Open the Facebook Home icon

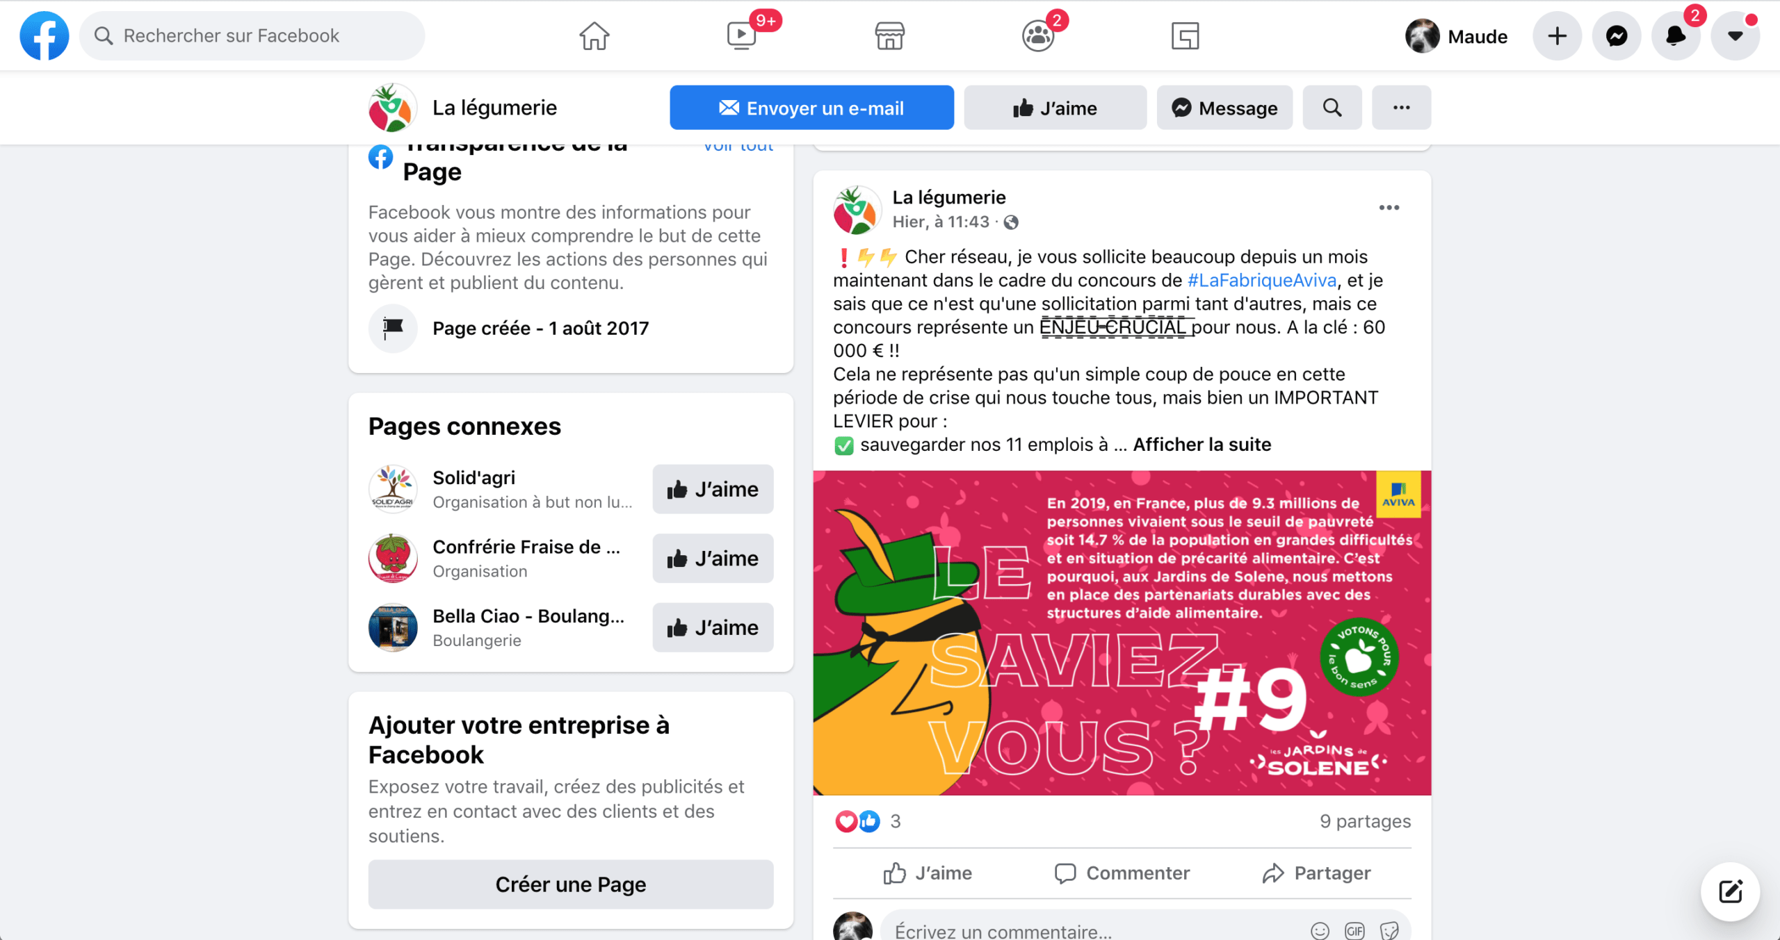pos(594,36)
